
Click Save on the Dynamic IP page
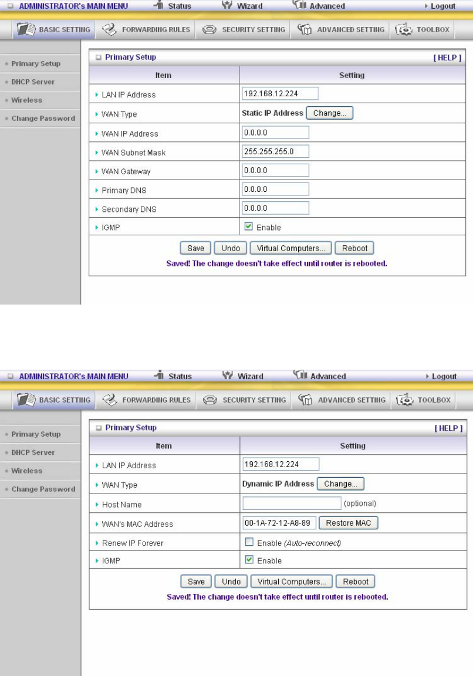(196, 582)
